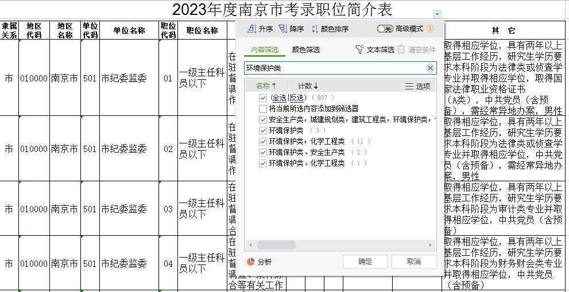
Task: Switch to the 颜色筛选 tab
Action: pos(305,50)
